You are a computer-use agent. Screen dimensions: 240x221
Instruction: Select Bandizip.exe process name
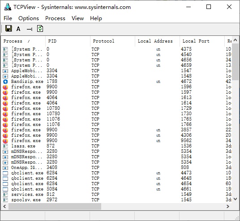[27, 82]
